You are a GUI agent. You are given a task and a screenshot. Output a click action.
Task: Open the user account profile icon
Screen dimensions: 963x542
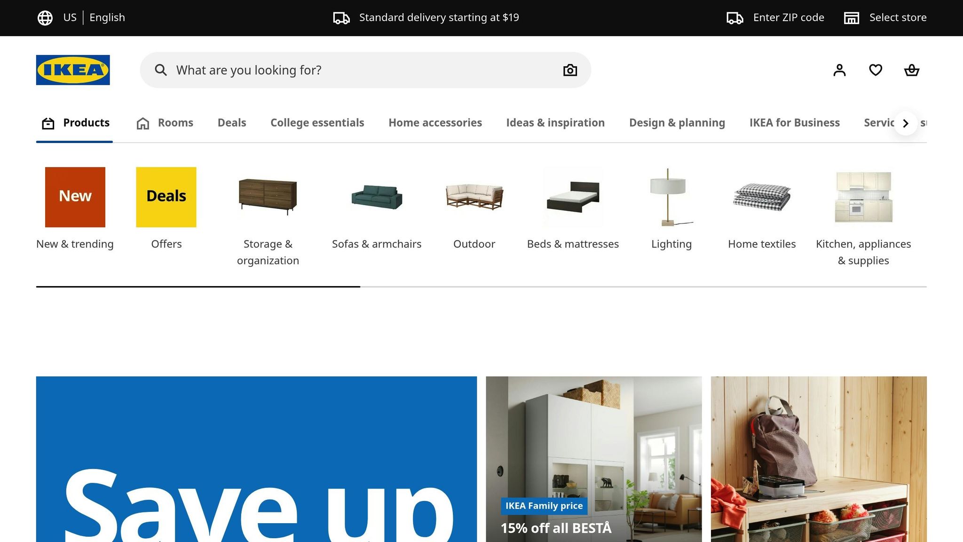pyautogui.click(x=839, y=70)
